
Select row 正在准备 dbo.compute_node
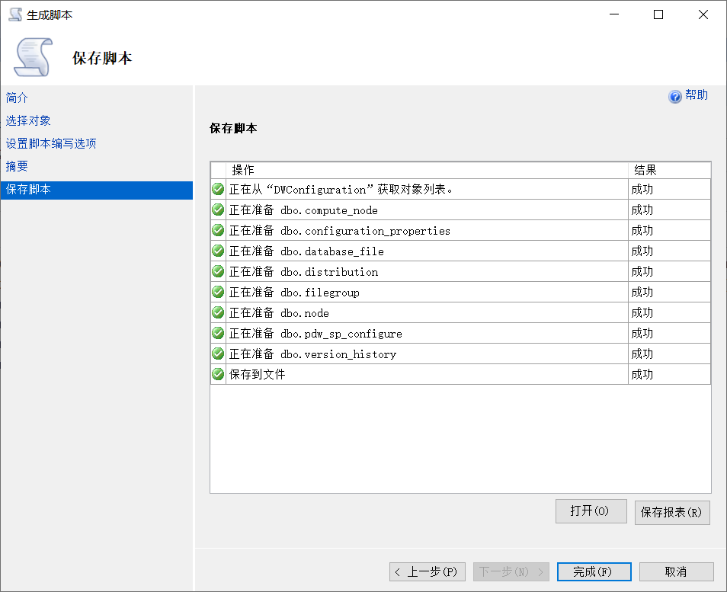460,210
